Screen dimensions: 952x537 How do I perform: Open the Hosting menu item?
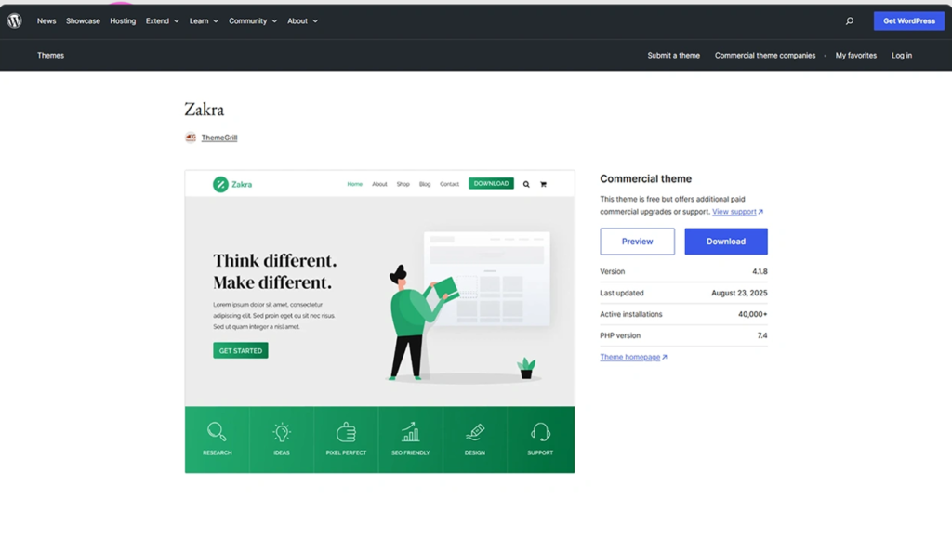(123, 20)
